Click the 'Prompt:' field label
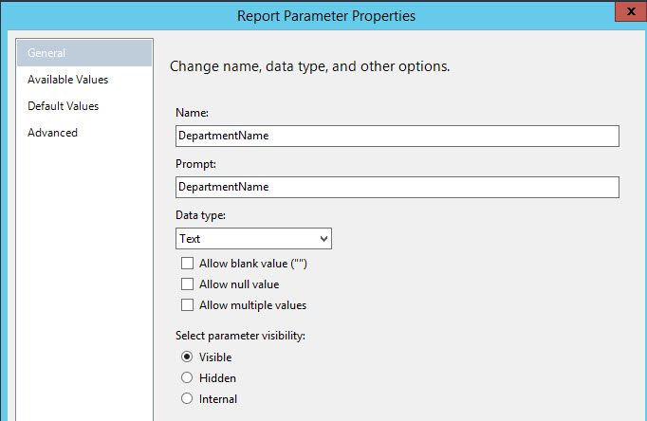 [196, 164]
